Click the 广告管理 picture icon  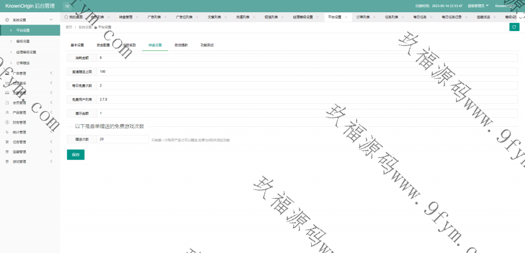point(7,73)
